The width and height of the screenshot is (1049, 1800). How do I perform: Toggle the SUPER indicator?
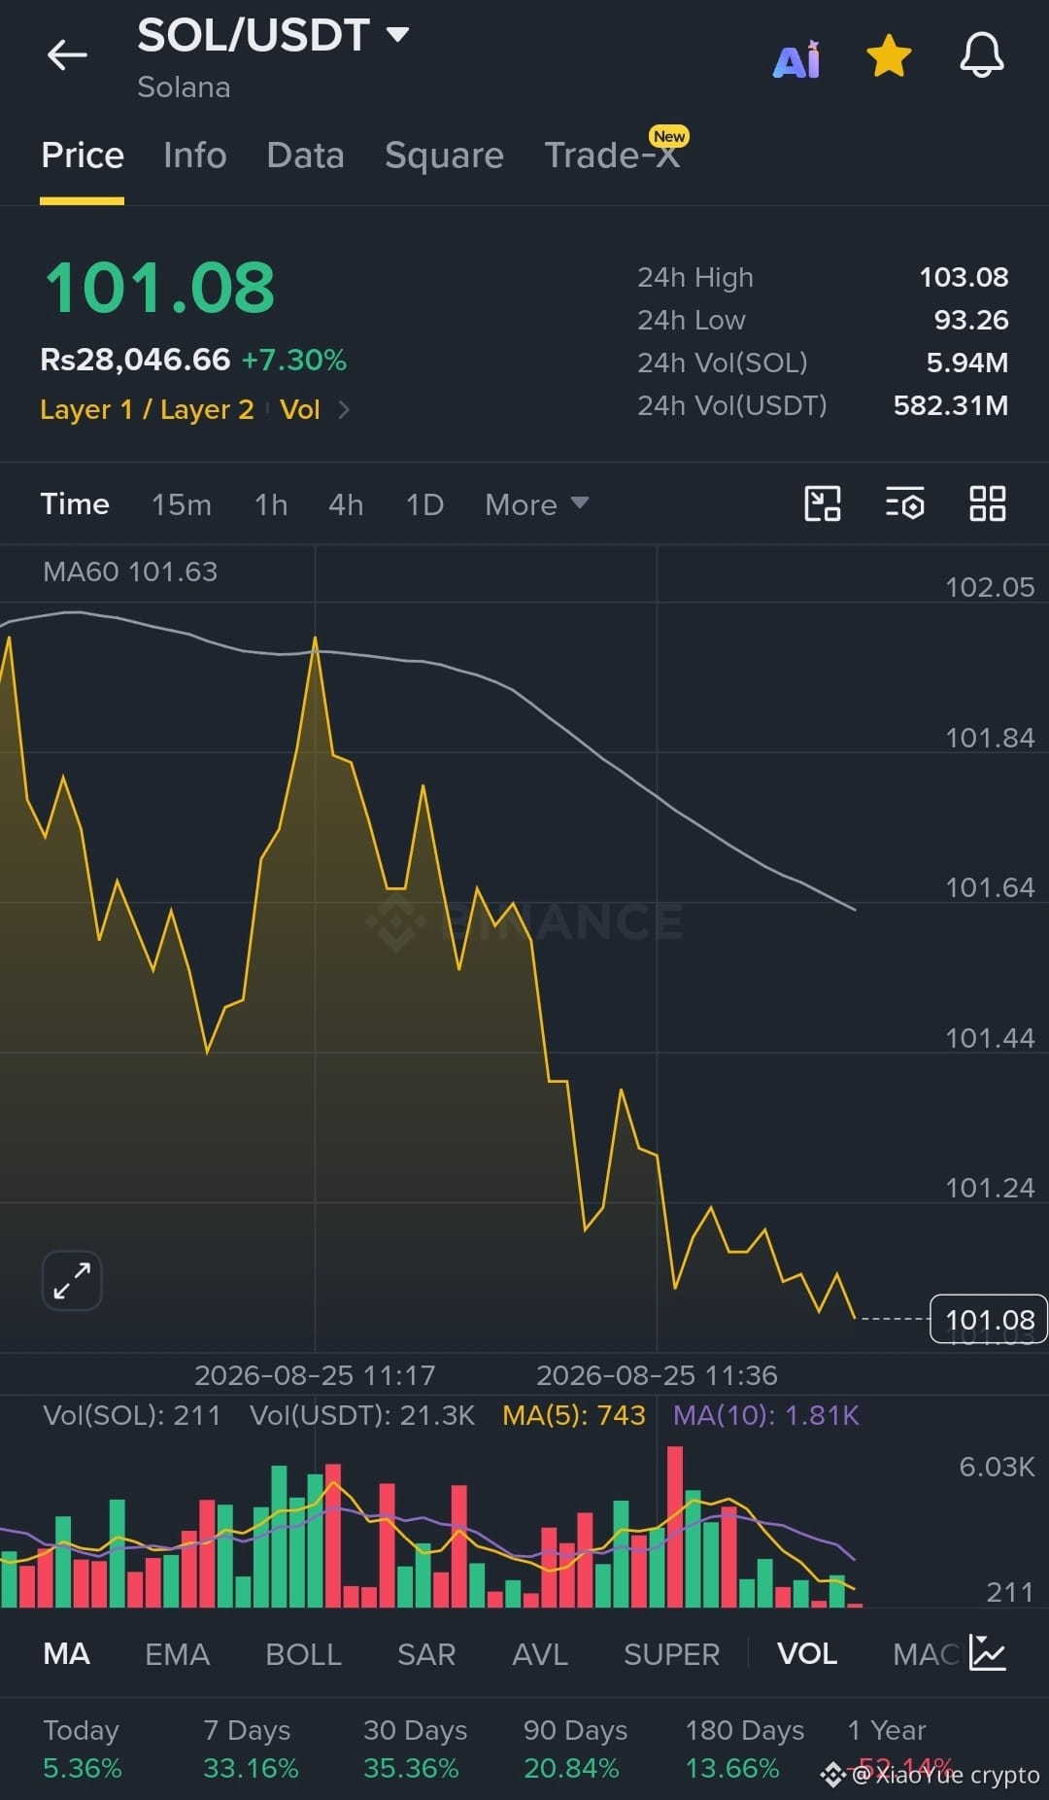671,1653
